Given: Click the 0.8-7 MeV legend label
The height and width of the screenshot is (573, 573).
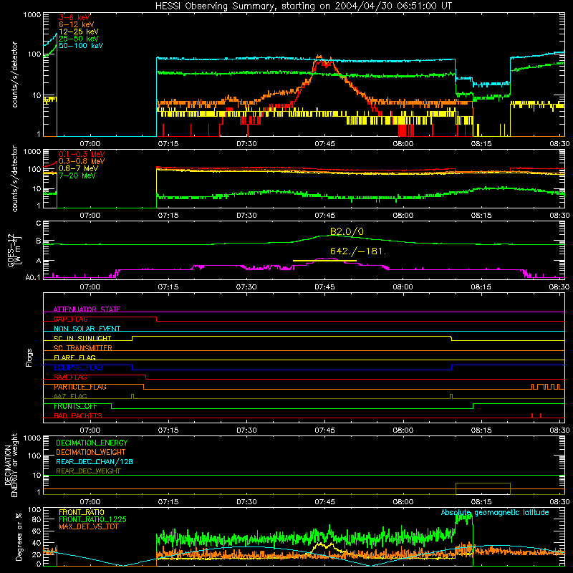Looking at the screenshot, I should 78,168.
